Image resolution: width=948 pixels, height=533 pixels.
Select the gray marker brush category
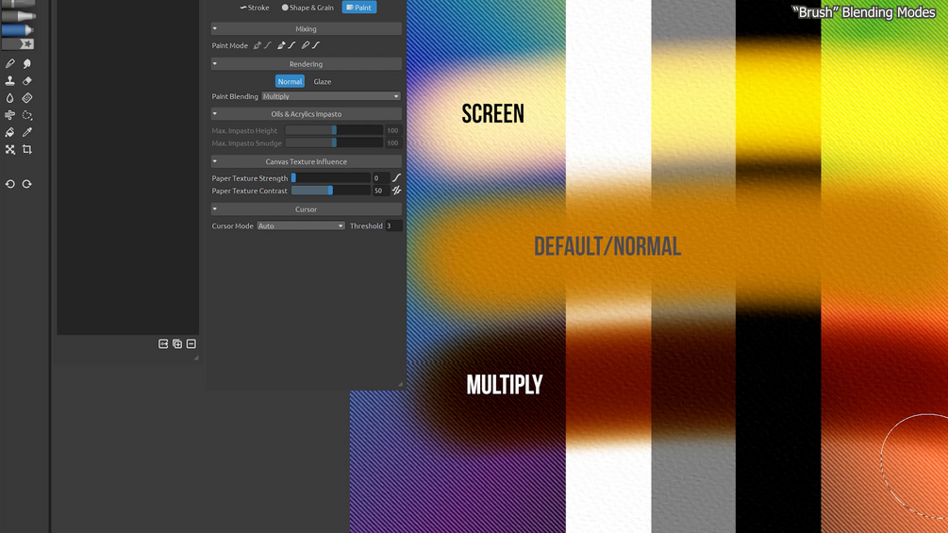[x=18, y=16]
